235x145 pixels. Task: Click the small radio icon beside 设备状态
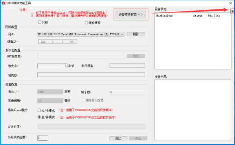pos(233,11)
